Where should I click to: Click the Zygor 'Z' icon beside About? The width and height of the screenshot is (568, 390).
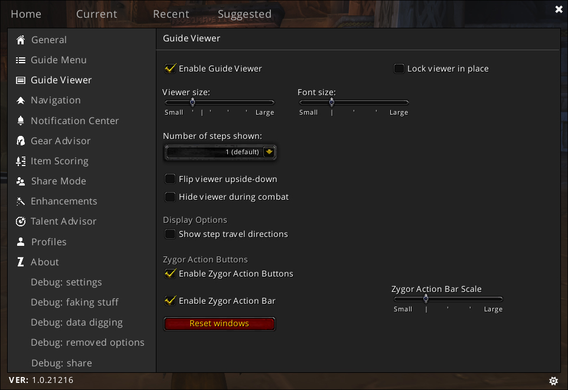20,262
